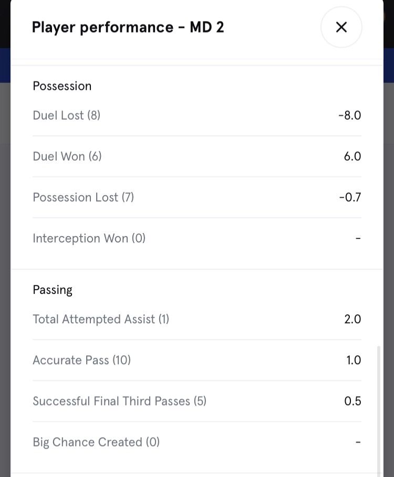The width and height of the screenshot is (394, 477).
Task: Select the 2.0 Attempted Assist score
Action: [x=352, y=319]
